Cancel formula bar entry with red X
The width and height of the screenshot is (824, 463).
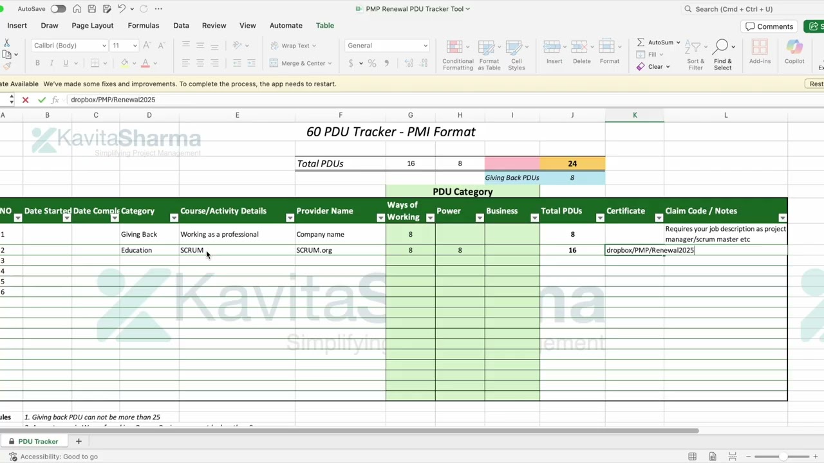[25, 100]
